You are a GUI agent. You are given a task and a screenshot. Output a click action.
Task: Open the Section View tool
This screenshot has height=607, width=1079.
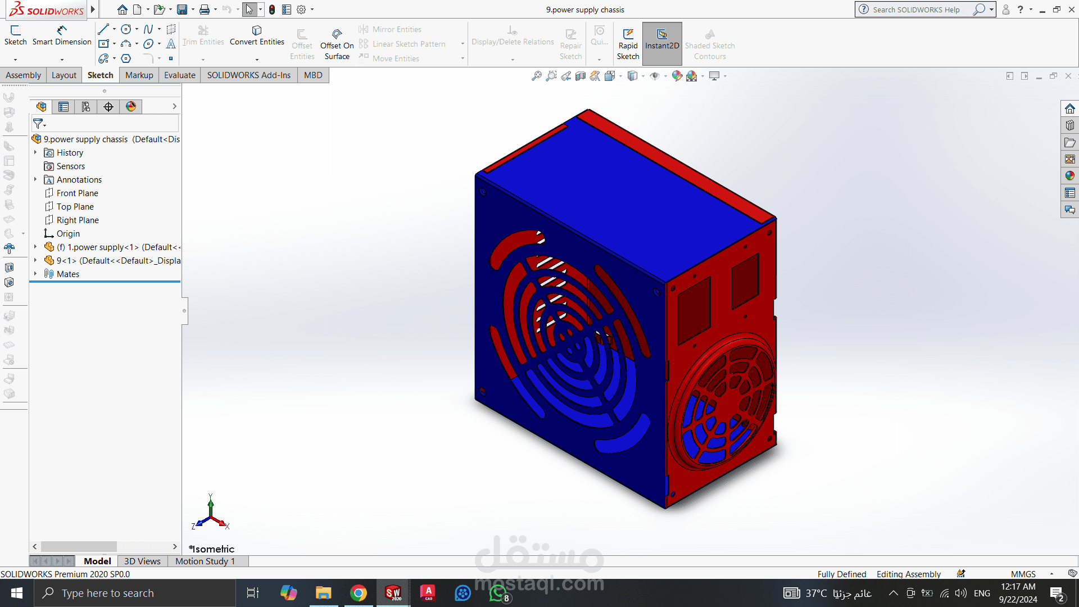(581, 76)
